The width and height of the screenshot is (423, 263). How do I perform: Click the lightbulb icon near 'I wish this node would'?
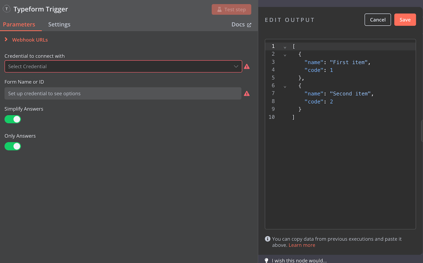(x=267, y=261)
